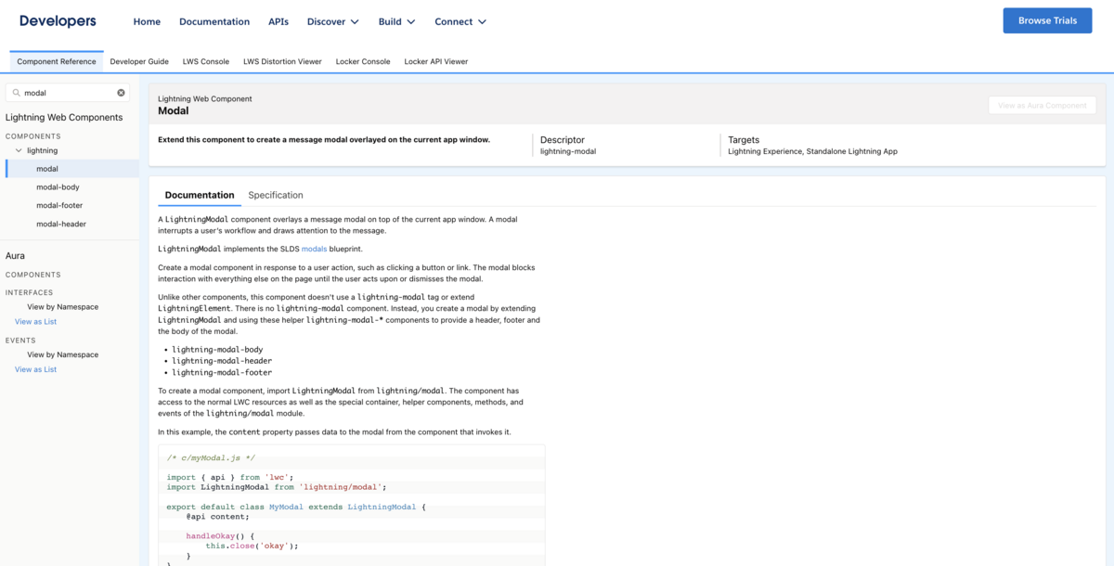The image size is (1114, 566).
Task: Click APIs in the top navigation
Action: 278,21
